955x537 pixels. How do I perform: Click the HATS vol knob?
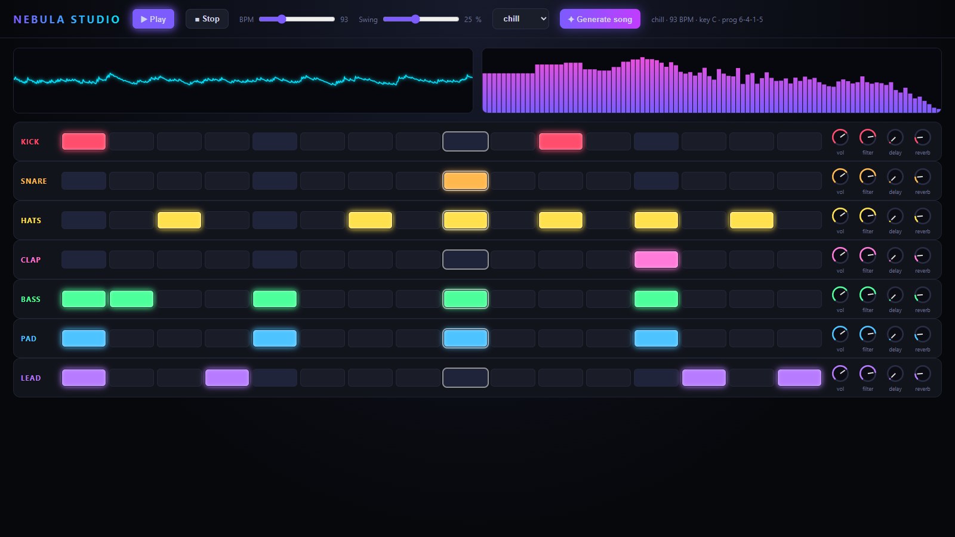tap(840, 216)
